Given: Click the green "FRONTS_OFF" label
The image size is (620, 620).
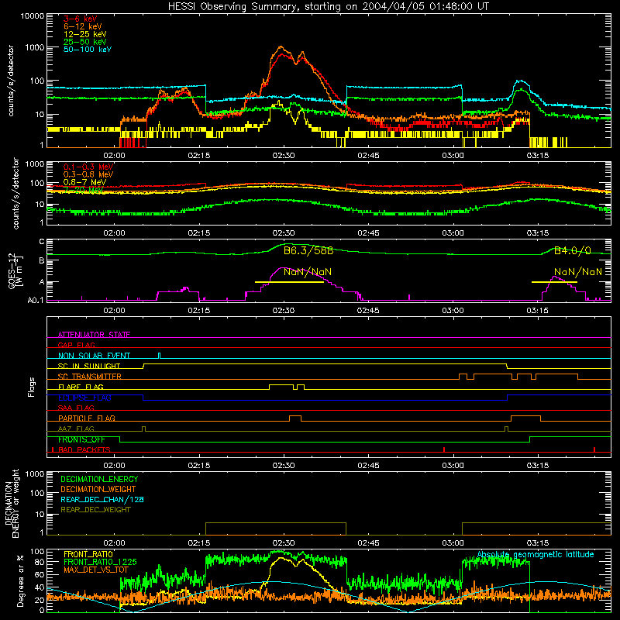Looking at the screenshot, I should click(x=81, y=439).
